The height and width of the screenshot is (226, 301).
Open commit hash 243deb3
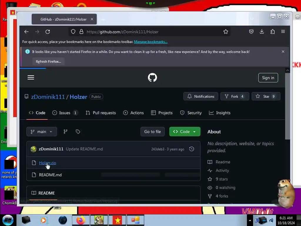[158, 149]
